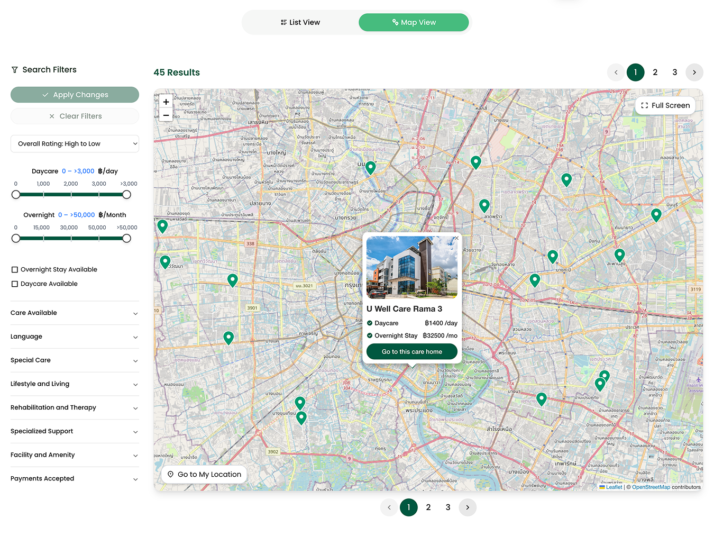
Task: Open the Overall Rating sort dropdown
Action: click(x=75, y=144)
